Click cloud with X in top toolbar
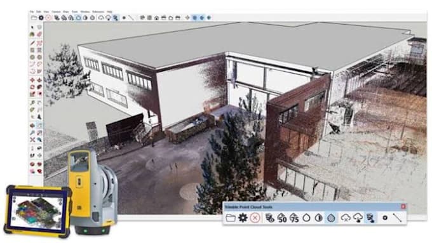432x243 pixels. point(101,18)
